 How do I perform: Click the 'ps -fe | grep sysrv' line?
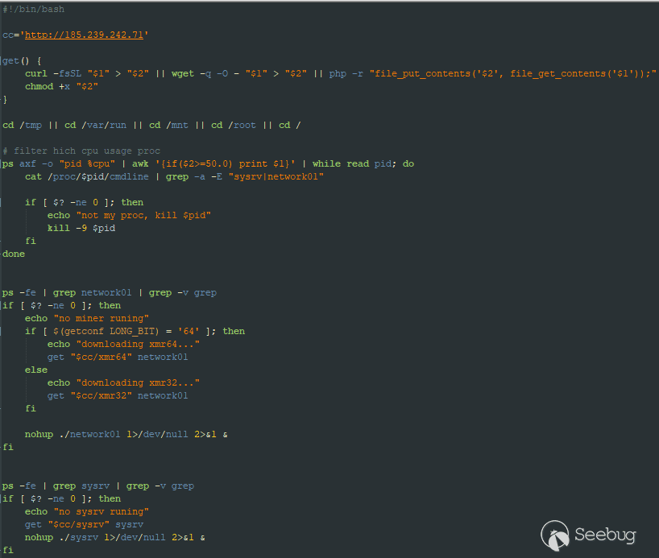coord(98,486)
